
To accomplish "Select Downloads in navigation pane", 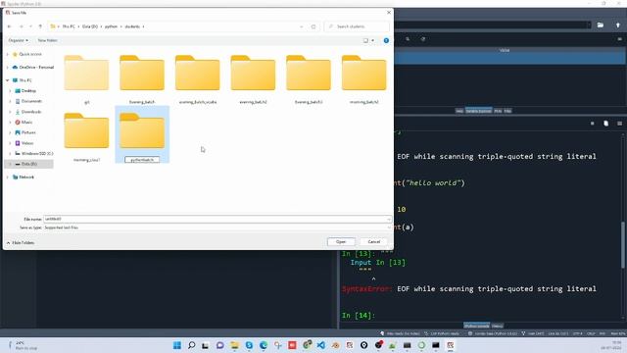I will pyautogui.click(x=31, y=112).
